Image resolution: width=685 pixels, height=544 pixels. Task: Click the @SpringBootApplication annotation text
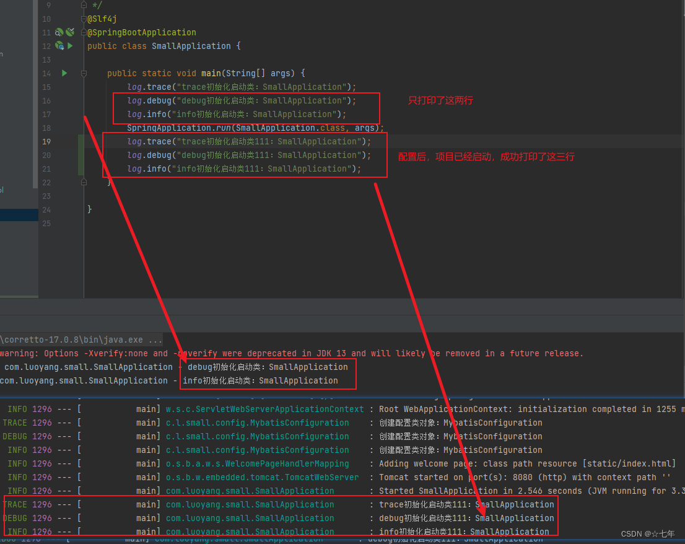pyautogui.click(x=142, y=32)
